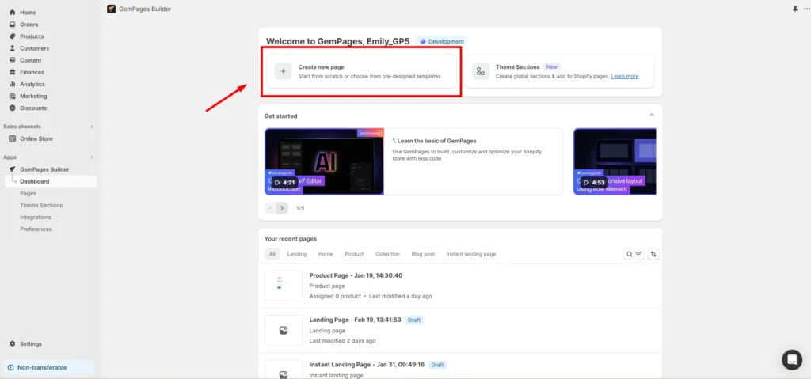Screen dimensions: 811x379
Task: Open Product Page Jan 19 thumbnail
Action: pyautogui.click(x=284, y=286)
